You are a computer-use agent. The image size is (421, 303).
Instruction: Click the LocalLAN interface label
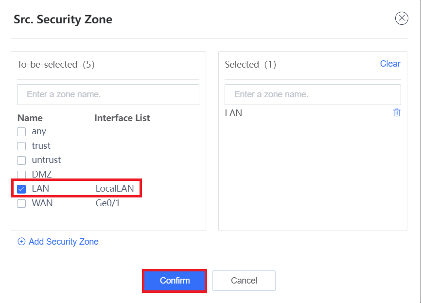pyautogui.click(x=115, y=189)
